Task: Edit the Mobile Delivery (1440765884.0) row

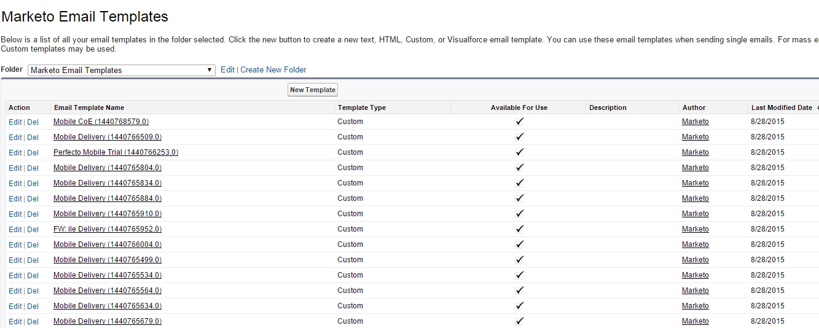Action: click(15, 199)
